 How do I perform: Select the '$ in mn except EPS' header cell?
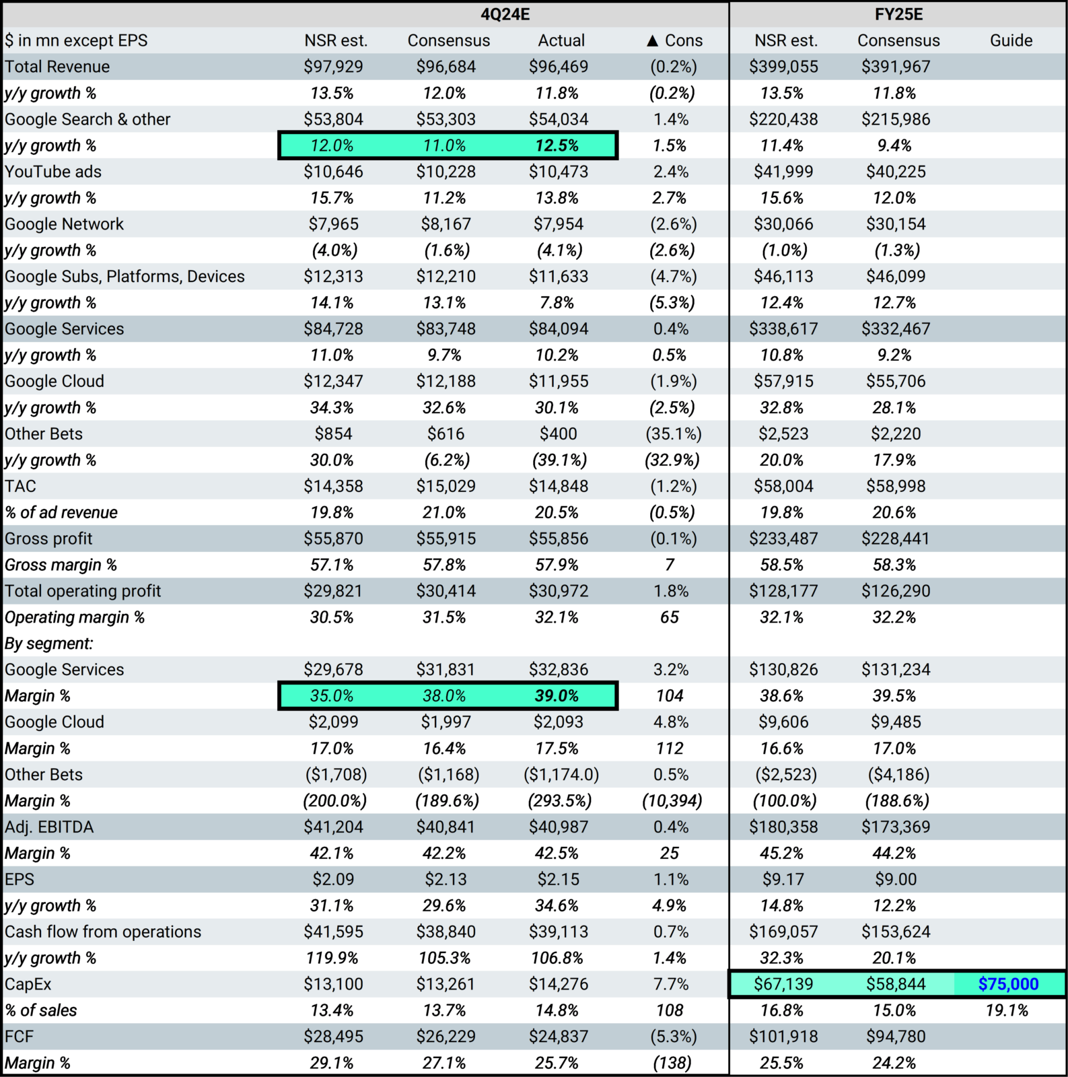(x=76, y=40)
